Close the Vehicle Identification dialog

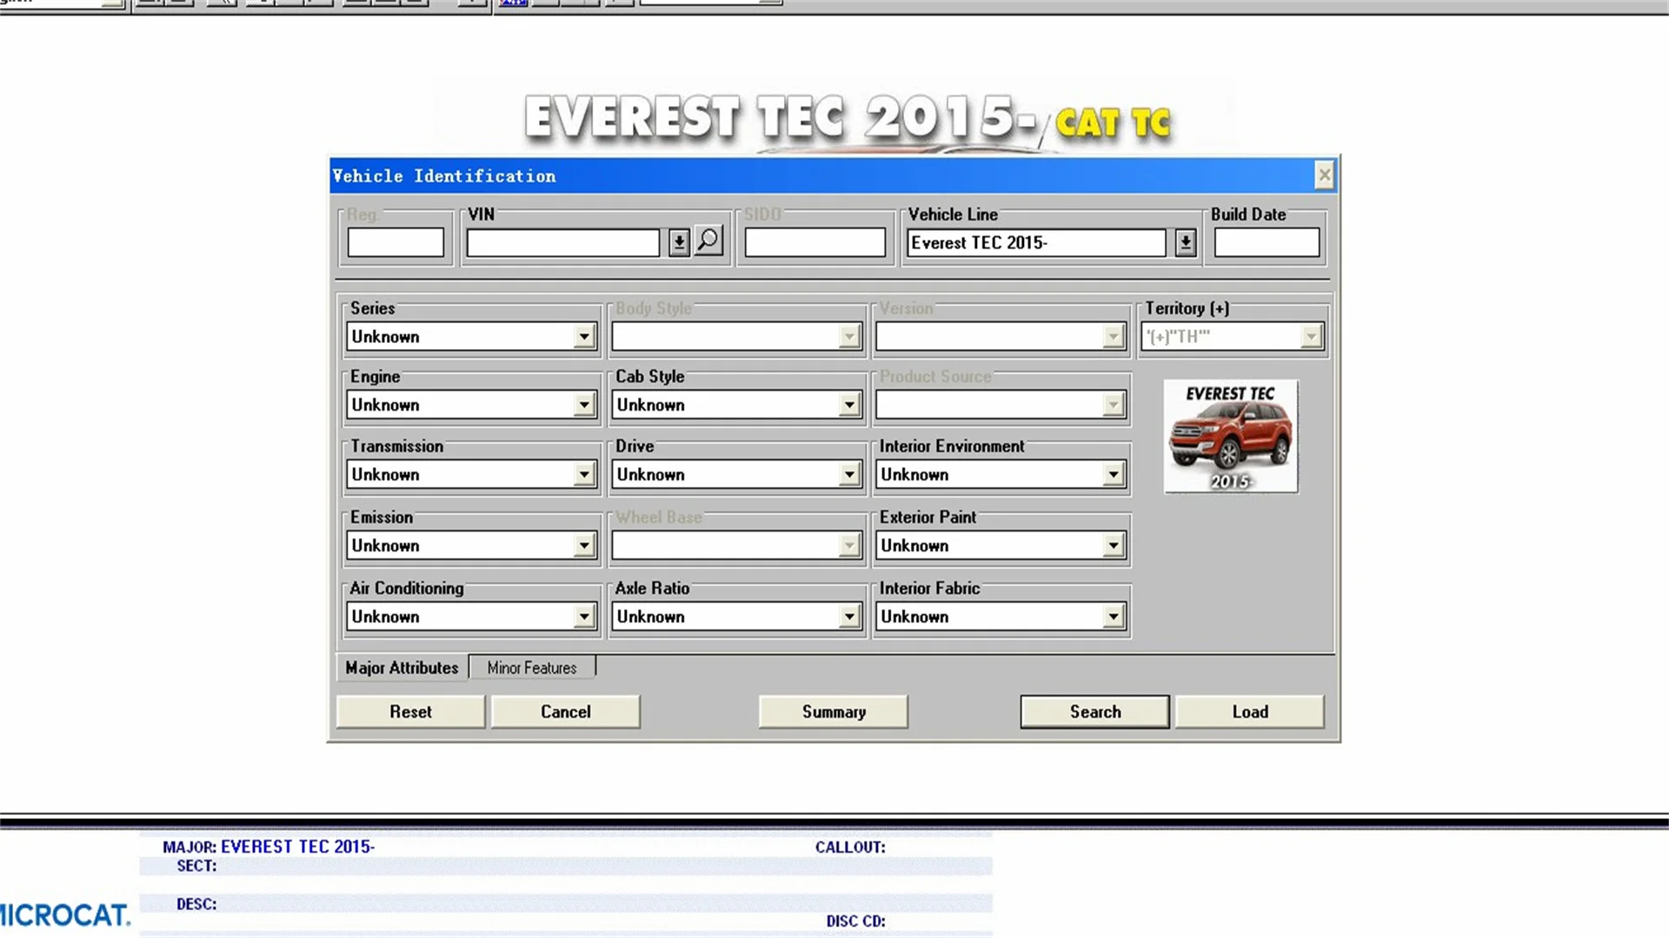[1324, 175]
